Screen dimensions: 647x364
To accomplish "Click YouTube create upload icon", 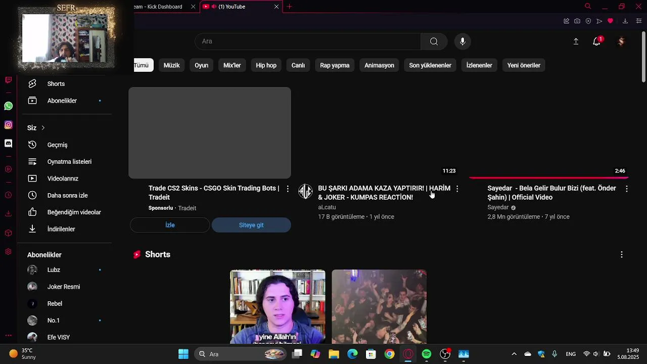I will click(576, 41).
